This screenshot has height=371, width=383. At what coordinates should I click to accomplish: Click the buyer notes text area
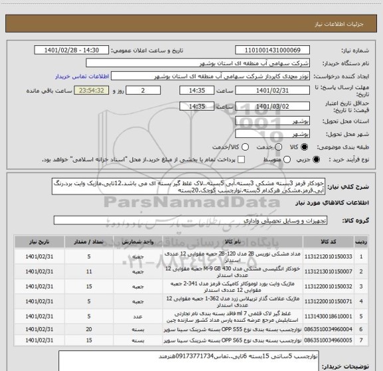click(x=189, y=361)
